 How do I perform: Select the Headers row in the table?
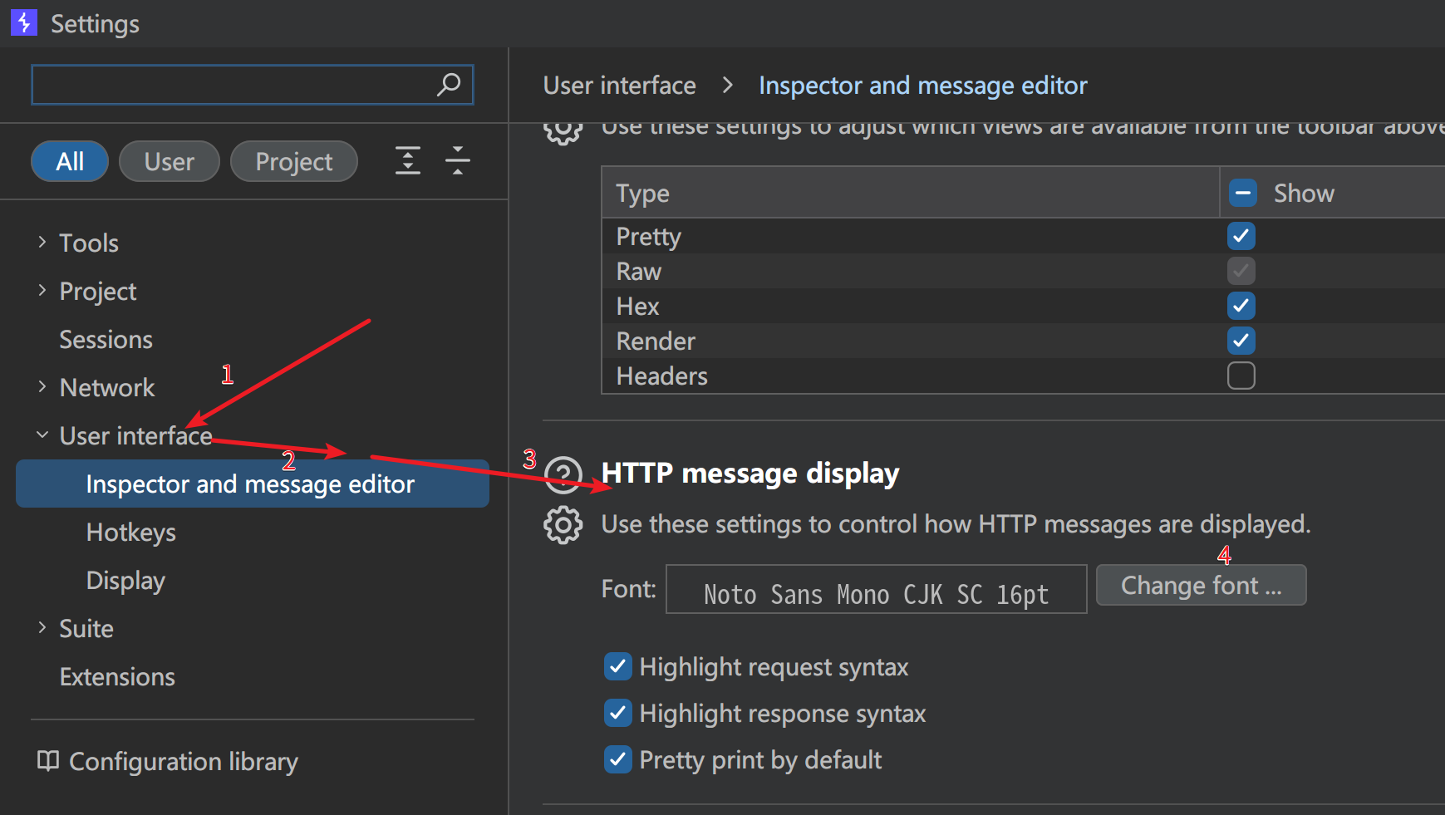click(1023, 376)
